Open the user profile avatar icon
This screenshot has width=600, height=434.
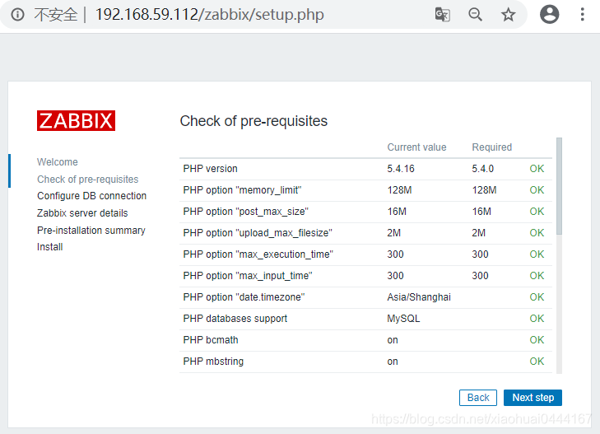pyautogui.click(x=549, y=15)
